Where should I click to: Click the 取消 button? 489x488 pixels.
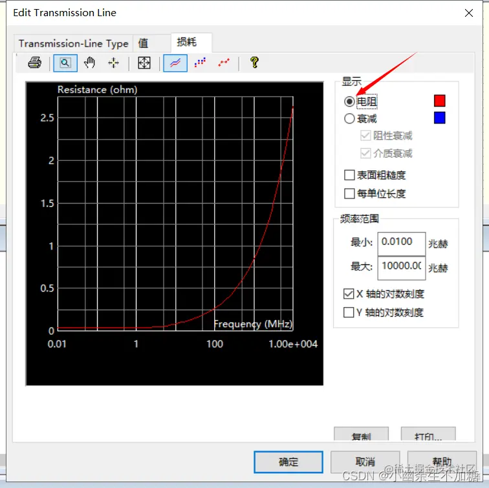[365, 461]
